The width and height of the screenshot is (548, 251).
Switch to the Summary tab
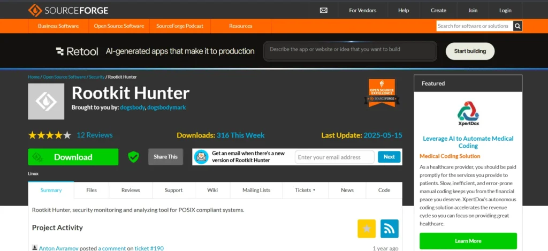click(x=51, y=190)
